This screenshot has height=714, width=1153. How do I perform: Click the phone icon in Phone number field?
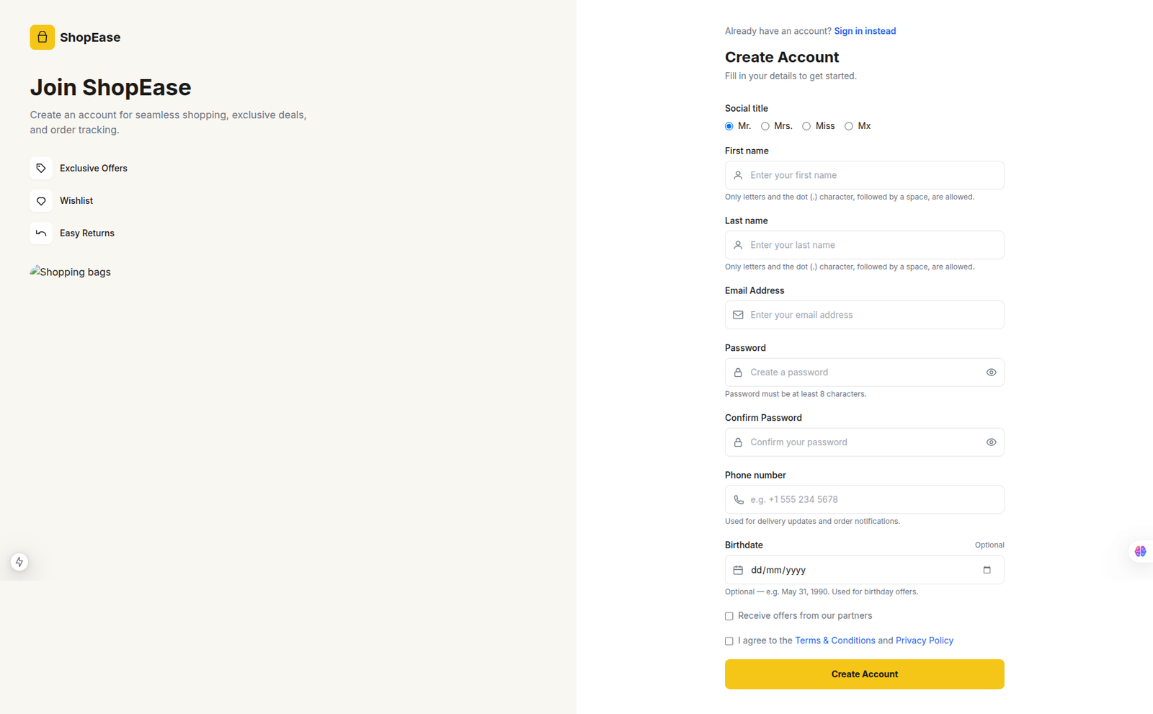(738, 499)
